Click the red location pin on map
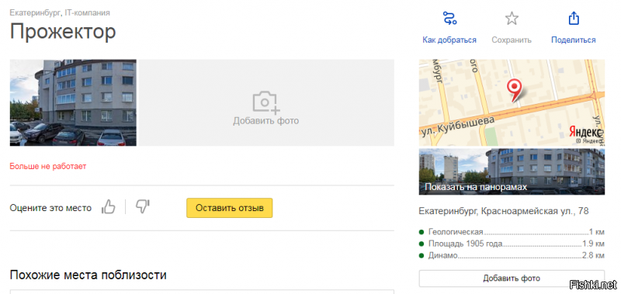Image resolution: width=621 pixels, height=294 pixels. [x=515, y=89]
